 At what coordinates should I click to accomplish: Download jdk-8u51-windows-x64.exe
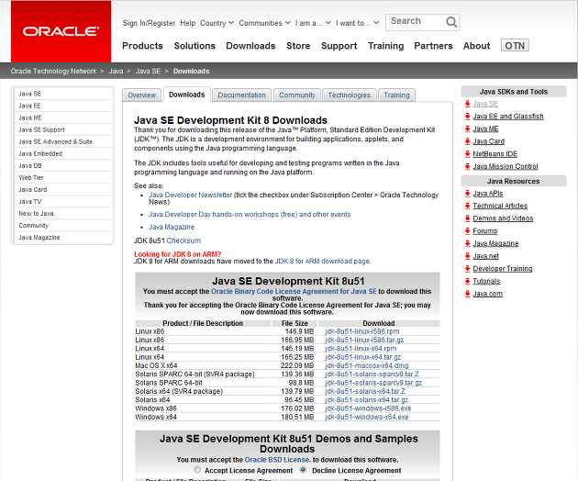click(366, 417)
